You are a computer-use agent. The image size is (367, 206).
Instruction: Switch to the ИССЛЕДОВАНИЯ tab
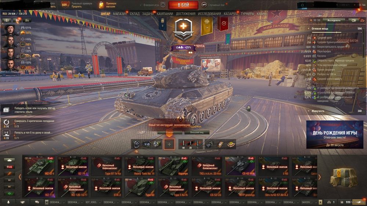pyautogui.click(x=209, y=14)
